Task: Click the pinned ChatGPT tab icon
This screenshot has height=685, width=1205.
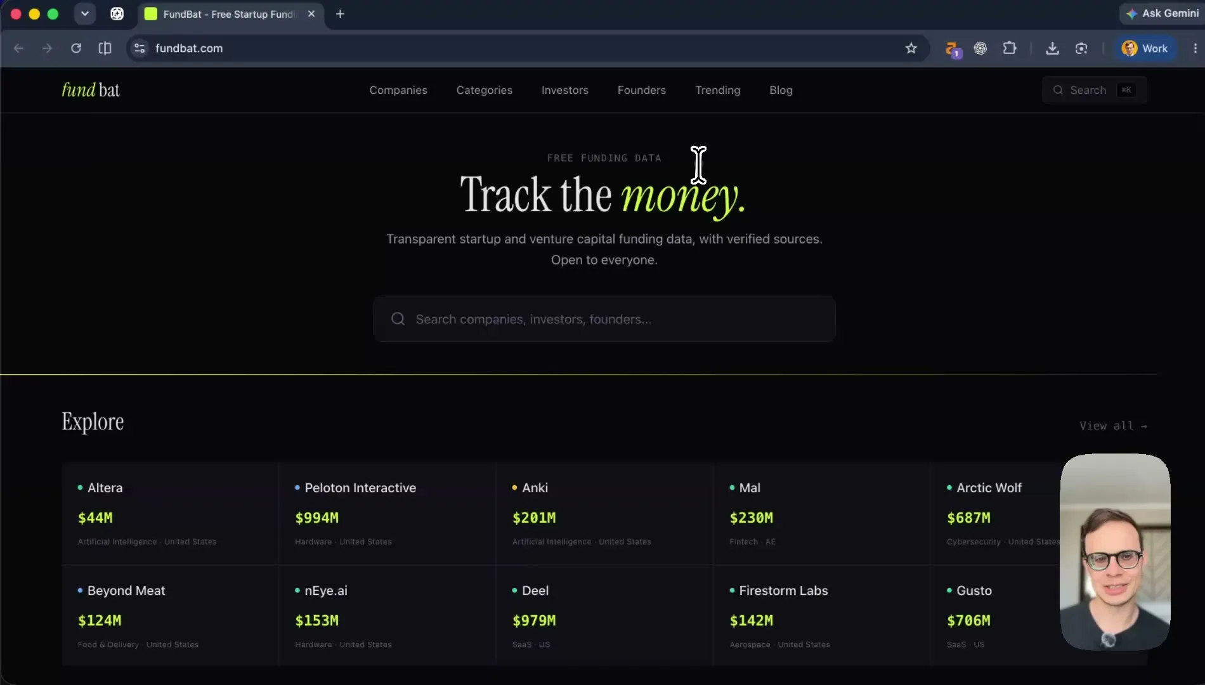Action: (117, 14)
